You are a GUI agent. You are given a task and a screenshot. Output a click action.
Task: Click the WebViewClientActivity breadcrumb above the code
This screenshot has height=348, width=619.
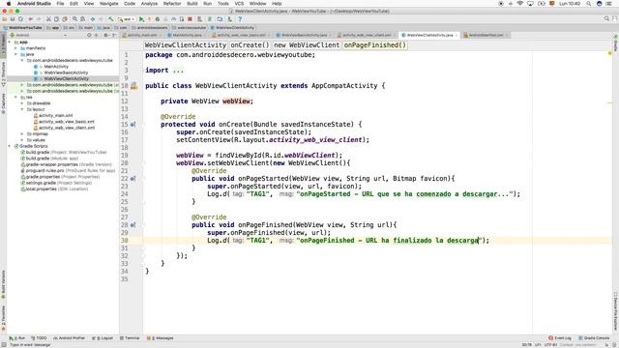(x=186, y=45)
